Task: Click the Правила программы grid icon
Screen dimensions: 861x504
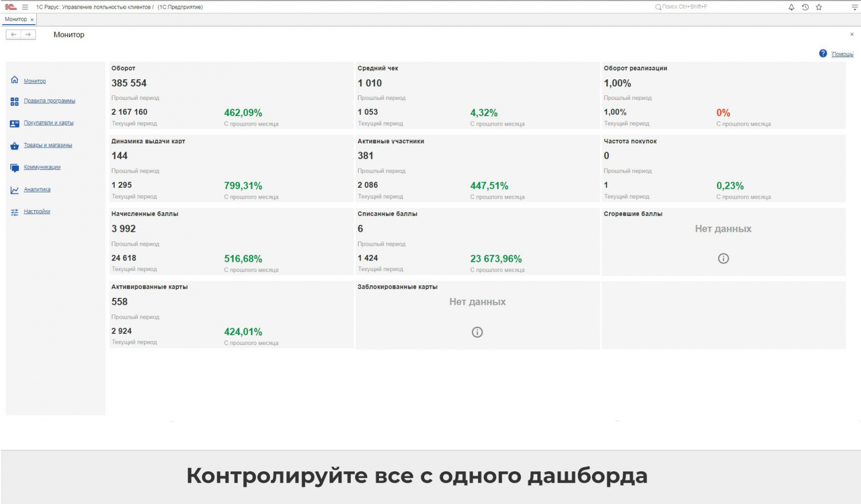Action: (14, 102)
